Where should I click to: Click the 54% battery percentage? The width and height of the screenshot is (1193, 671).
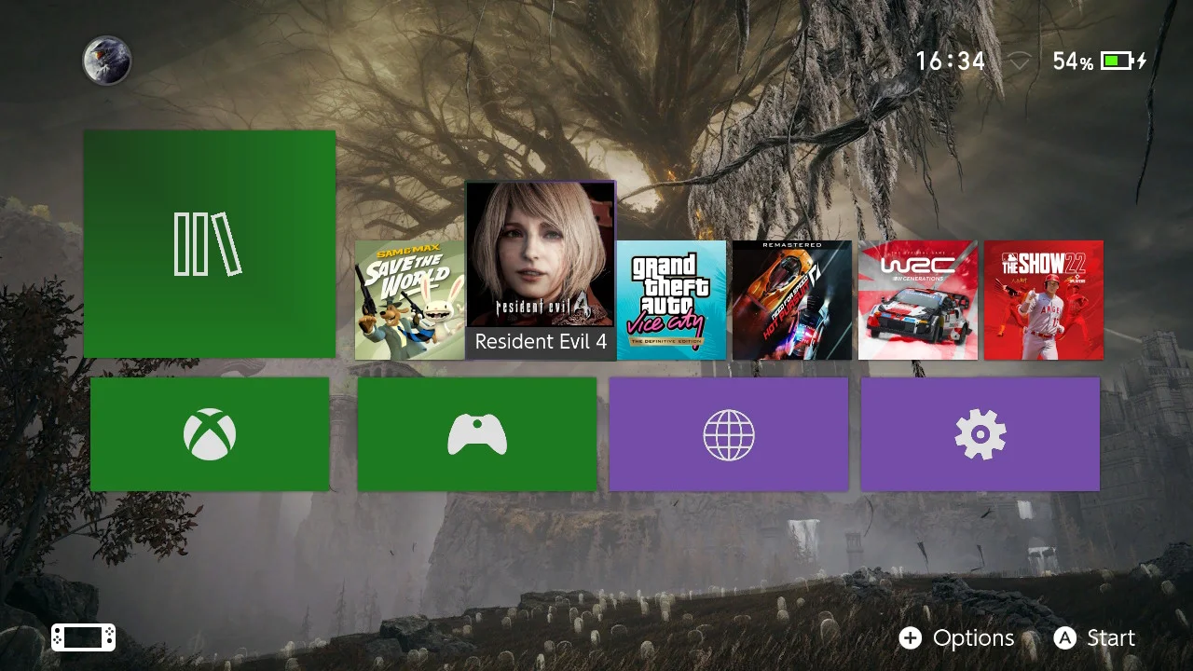(1074, 62)
